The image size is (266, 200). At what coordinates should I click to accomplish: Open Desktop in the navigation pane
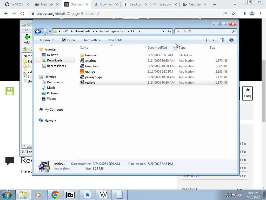click(x=52, y=55)
